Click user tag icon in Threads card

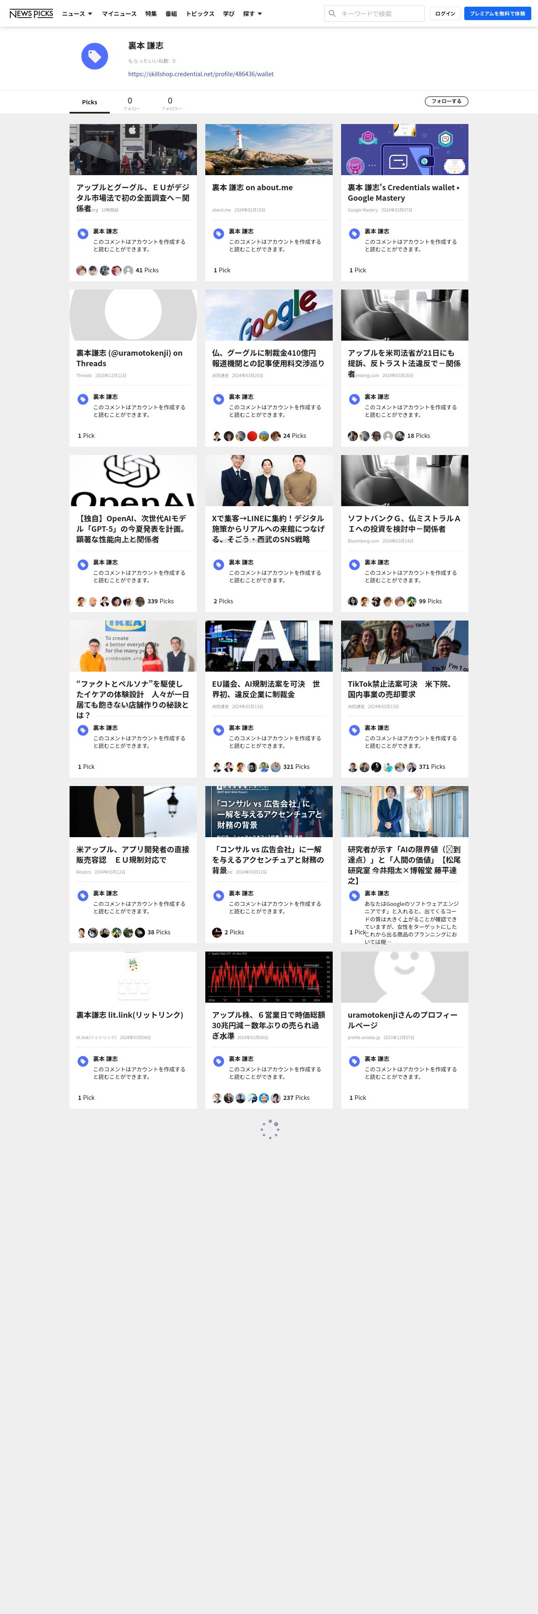83,399
